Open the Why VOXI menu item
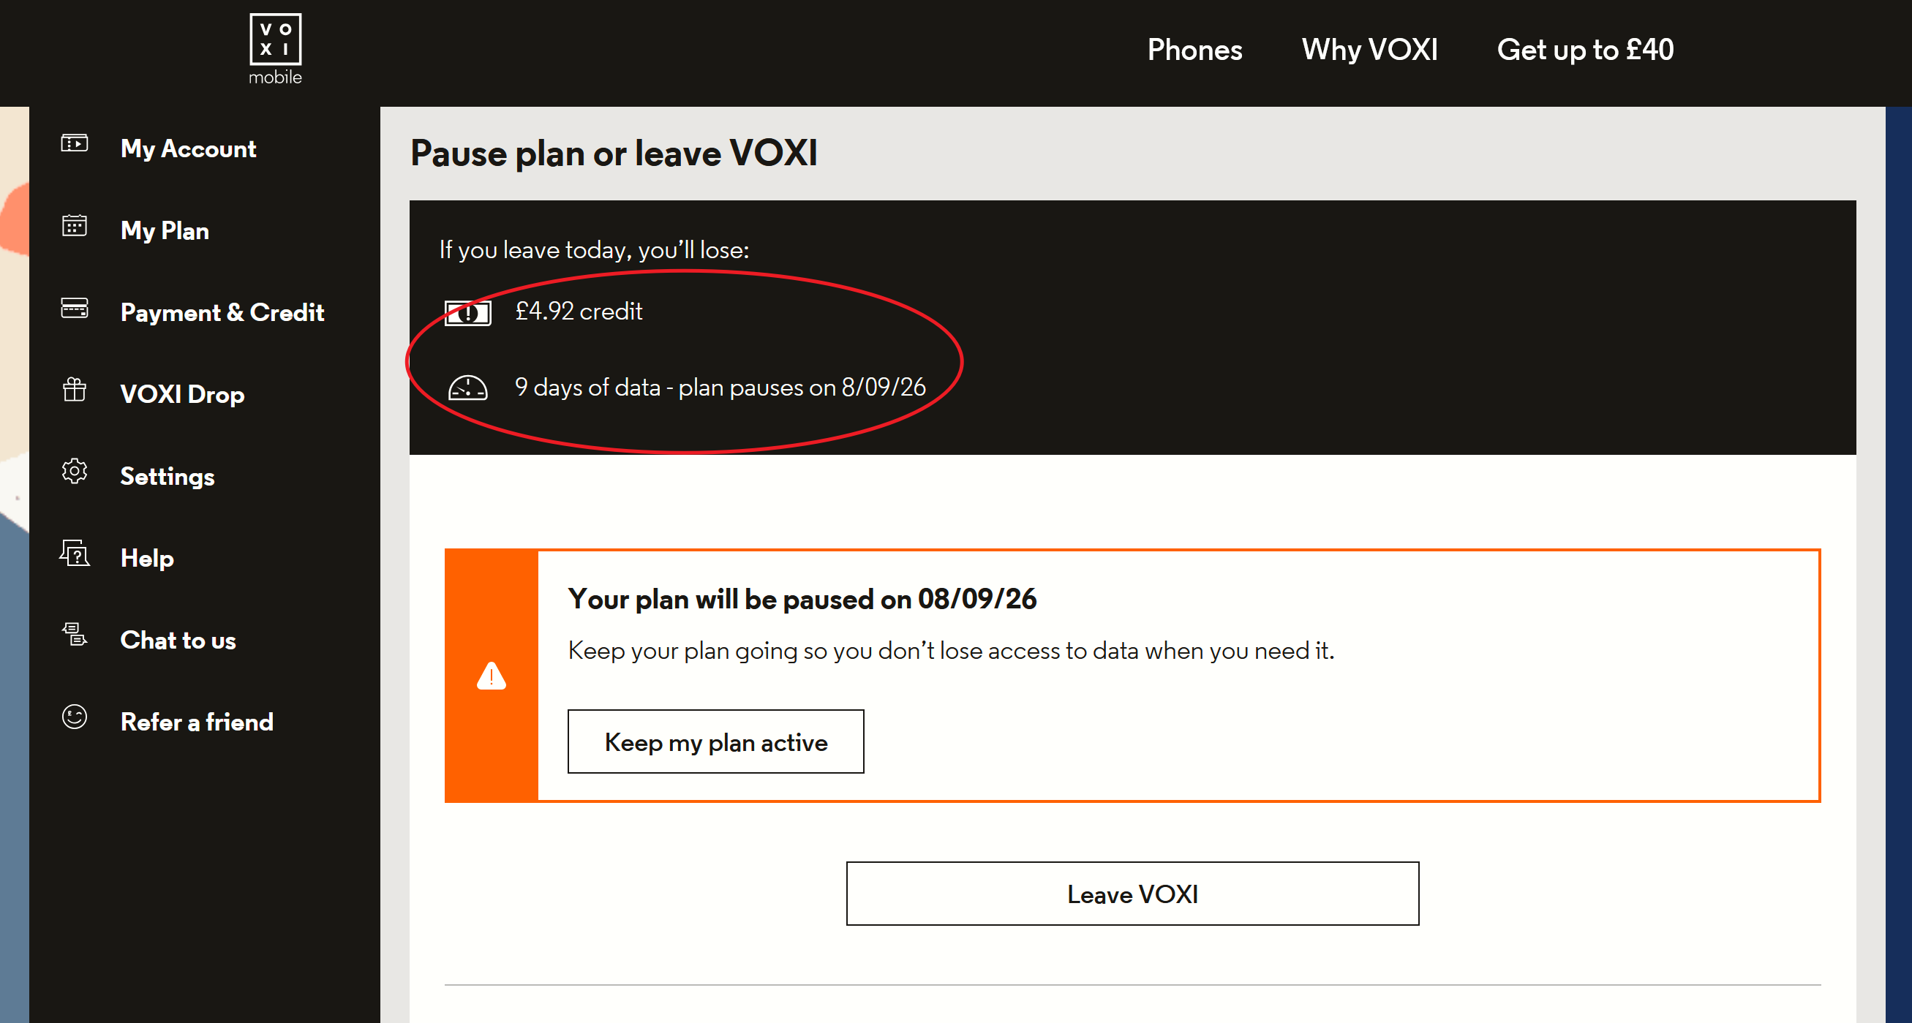 pos(1369,50)
